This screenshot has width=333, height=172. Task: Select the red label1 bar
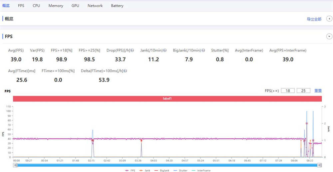(167, 98)
